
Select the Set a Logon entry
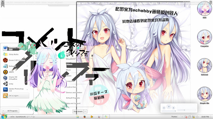(16, 96)
